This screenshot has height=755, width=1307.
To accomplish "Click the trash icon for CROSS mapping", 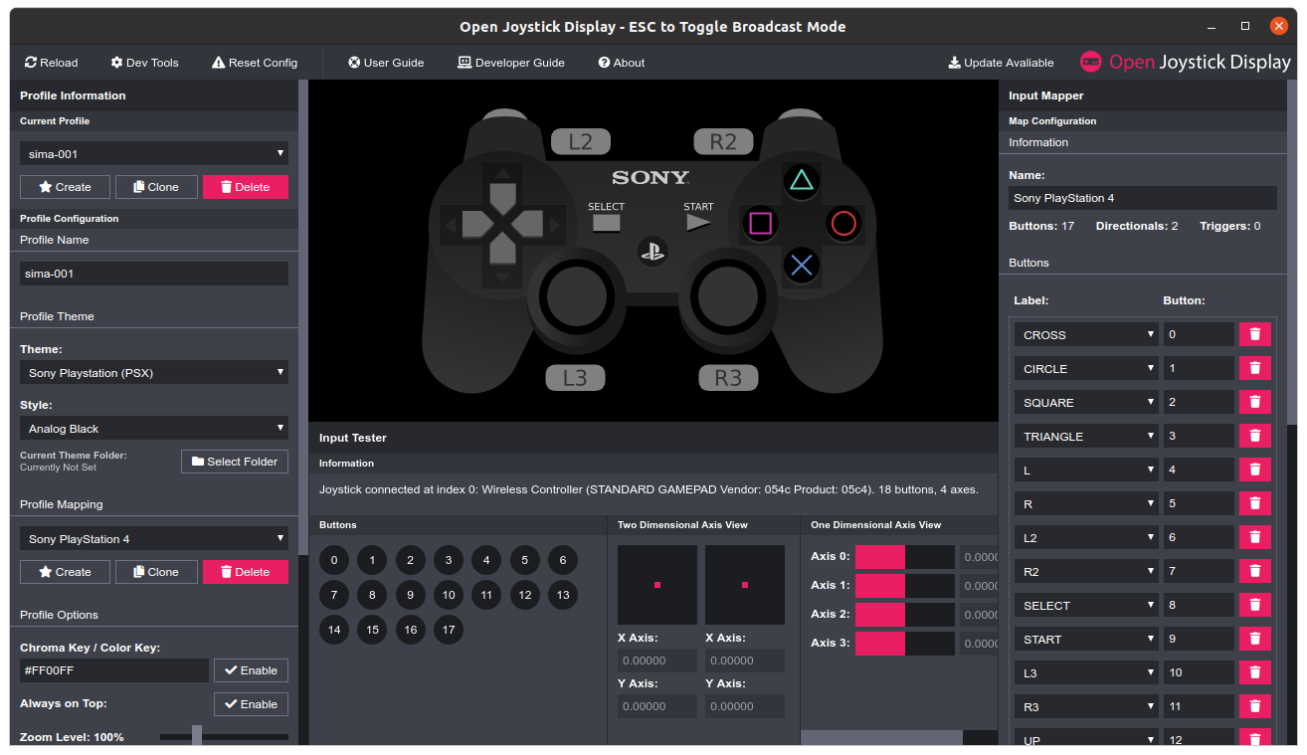I will click(x=1254, y=334).
